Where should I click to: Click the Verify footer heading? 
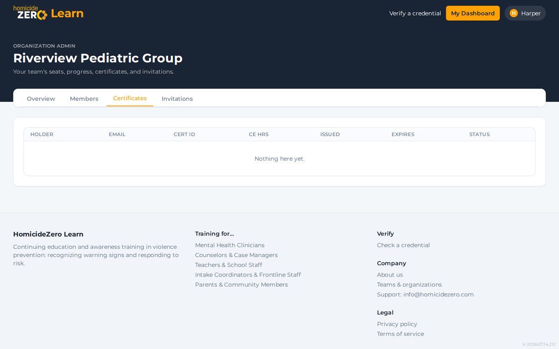pos(385,234)
